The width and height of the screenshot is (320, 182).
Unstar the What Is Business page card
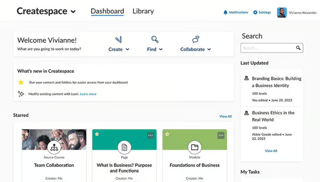coord(97,134)
